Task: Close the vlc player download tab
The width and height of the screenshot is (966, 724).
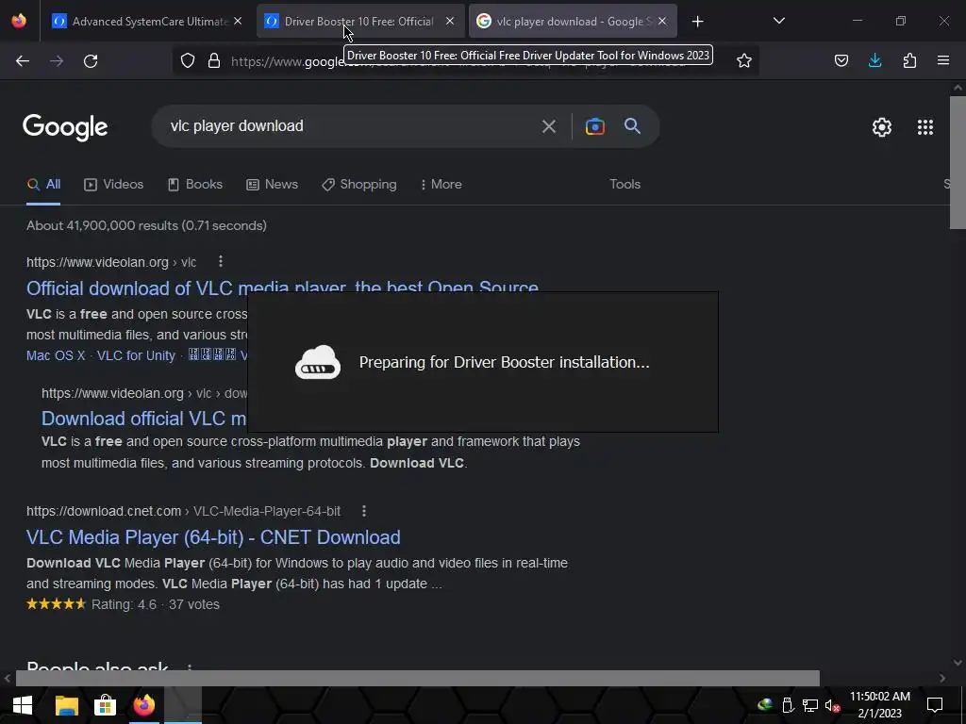Action: [662, 21]
